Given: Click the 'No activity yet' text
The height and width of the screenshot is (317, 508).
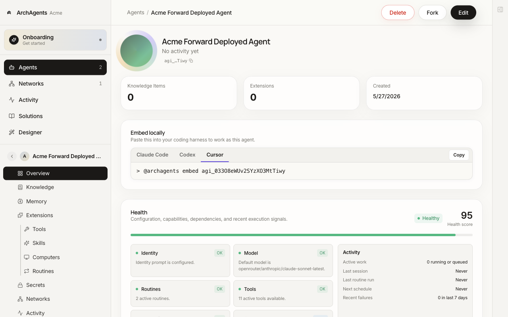Looking at the screenshot, I should [x=180, y=51].
